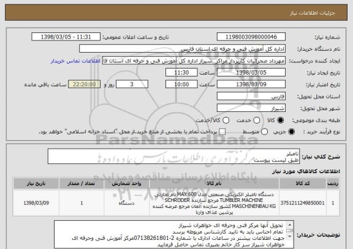Screen dimensions: 353x249
Task: Select the کالا/خدمت radio button
Action: pos(226,121)
